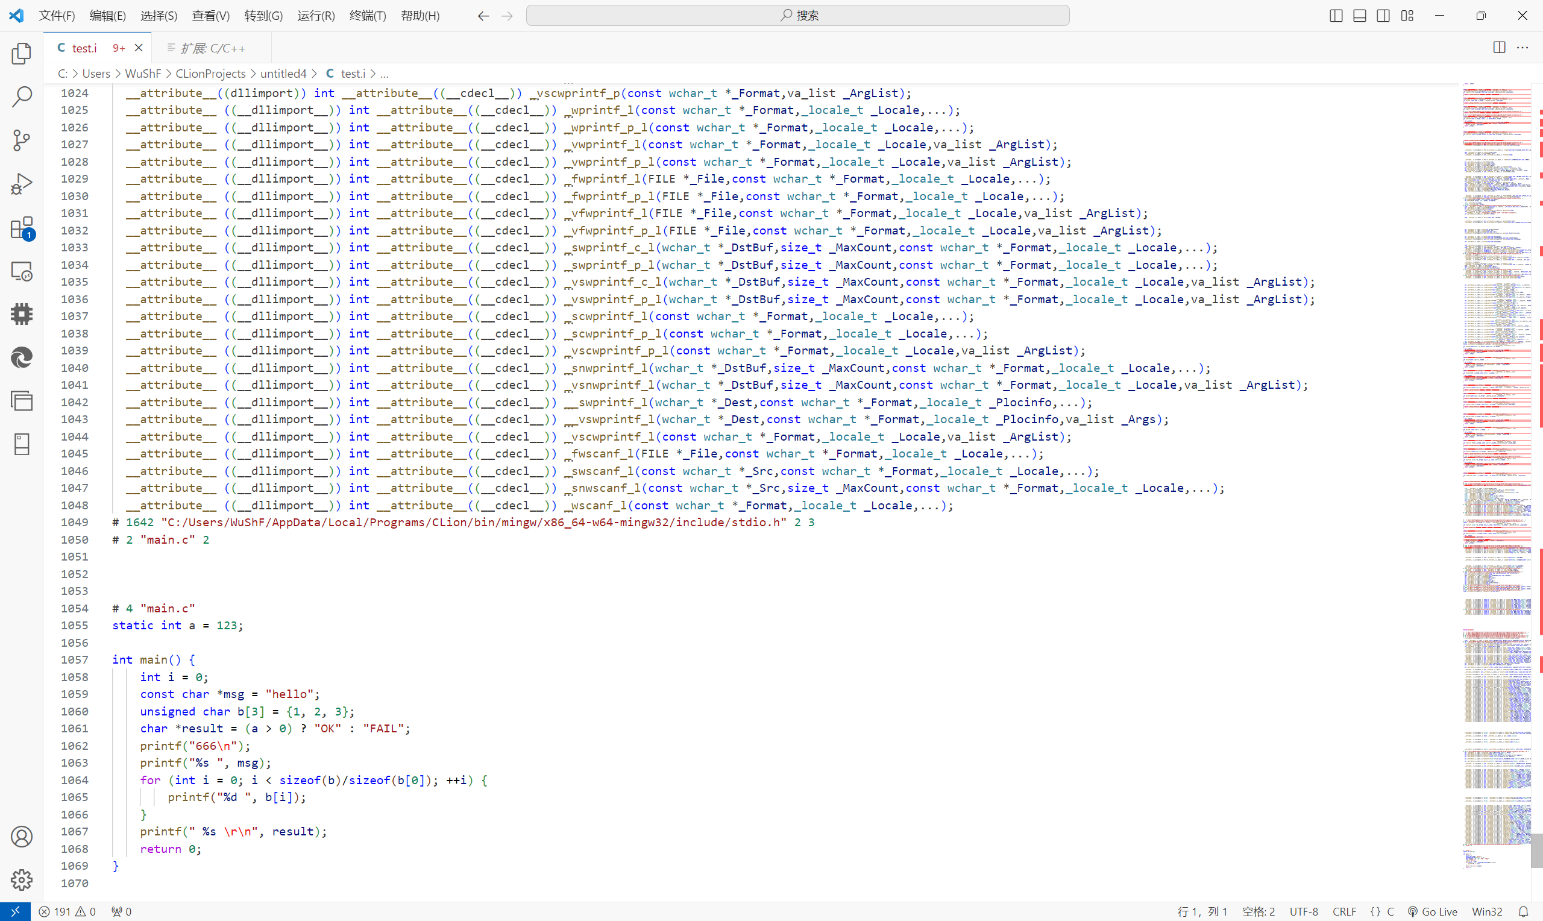Open the 编辑(E) menu
The image size is (1543, 921).
coord(107,16)
